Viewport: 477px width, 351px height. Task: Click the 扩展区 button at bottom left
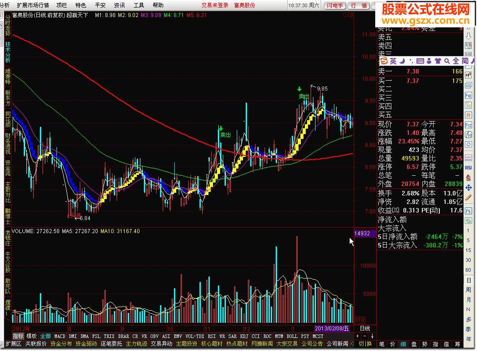coord(13,344)
